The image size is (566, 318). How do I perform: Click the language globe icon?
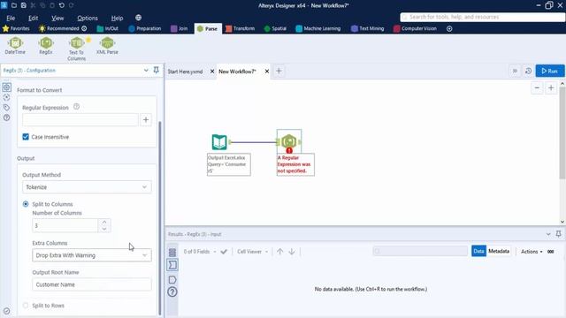pyautogui.click(x=139, y=18)
